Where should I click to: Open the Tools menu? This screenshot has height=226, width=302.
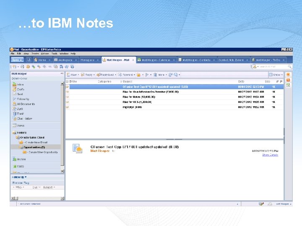click(x=54, y=54)
